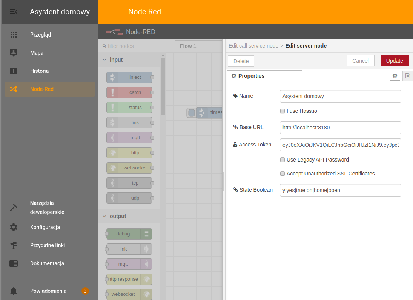Select the catch node in palette
The width and height of the screenshot is (413, 300).
point(129,92)
